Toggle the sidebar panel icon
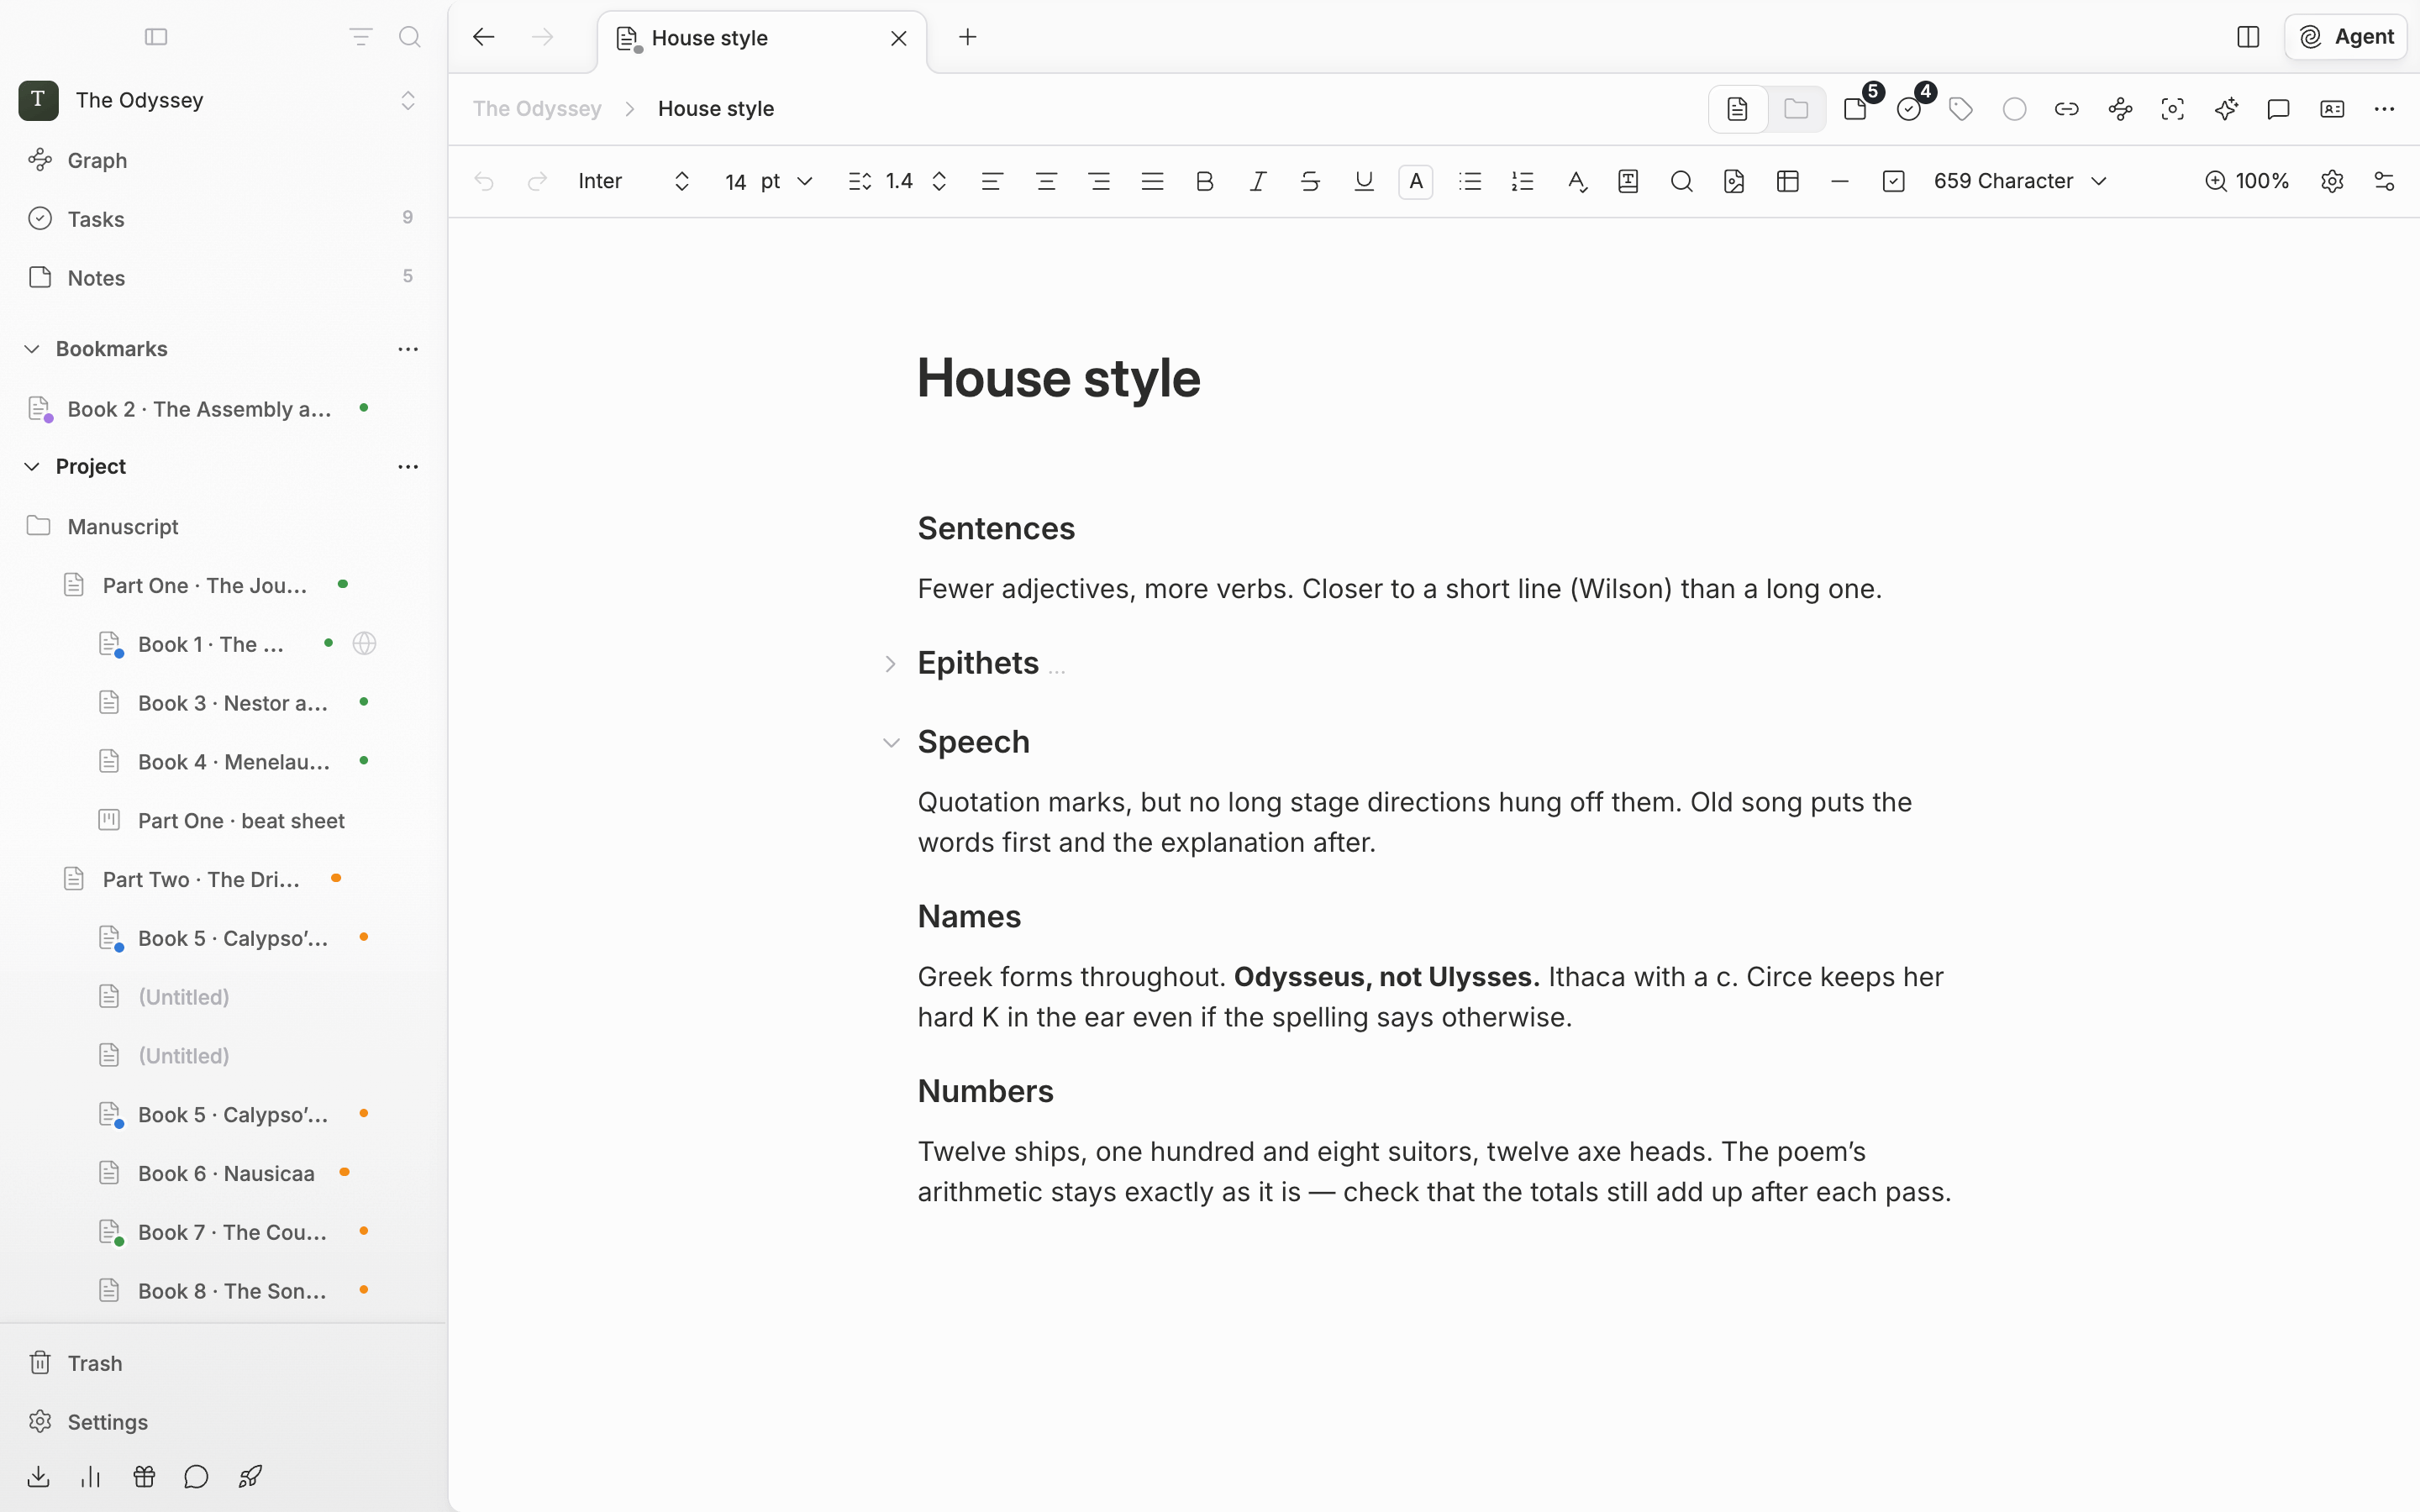The height and width of the screenshot is (1512, 2420). point(156,37)
